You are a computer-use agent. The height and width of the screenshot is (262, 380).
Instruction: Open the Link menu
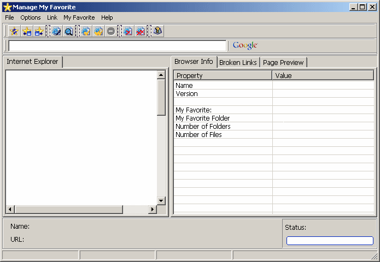point(52,17)
